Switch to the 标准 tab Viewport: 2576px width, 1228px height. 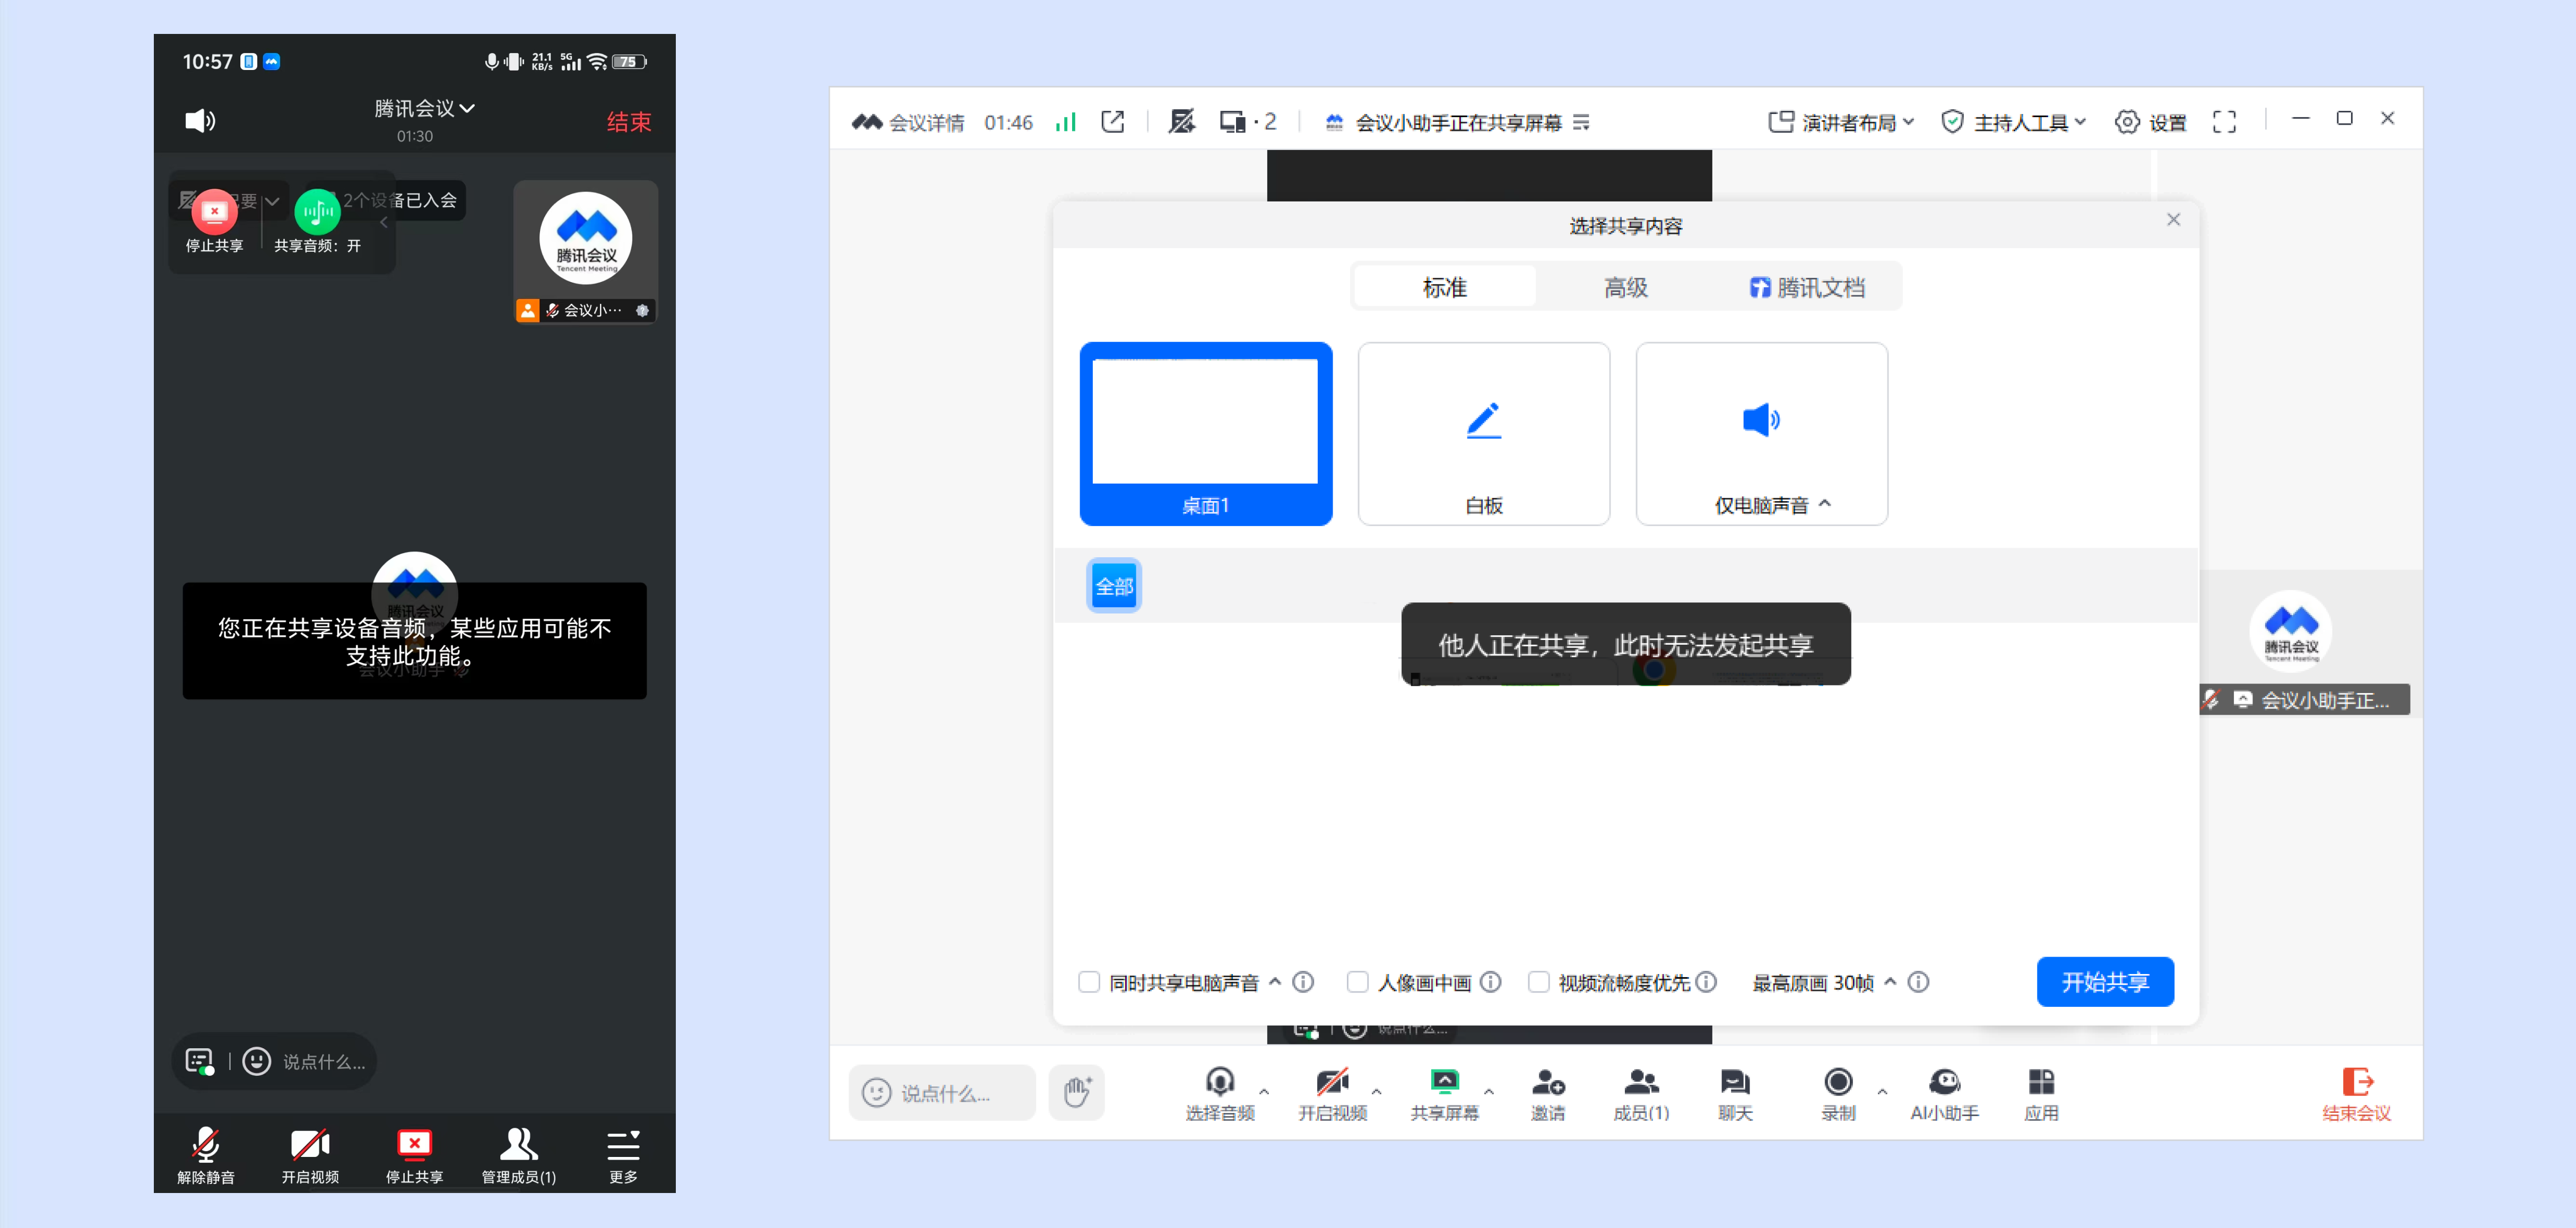(1444, 288)
